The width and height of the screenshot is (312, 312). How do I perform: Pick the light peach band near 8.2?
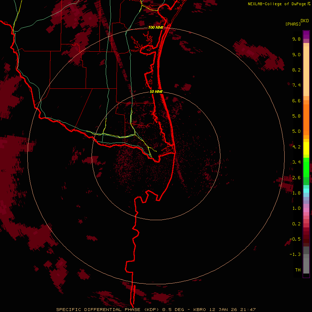306,71
